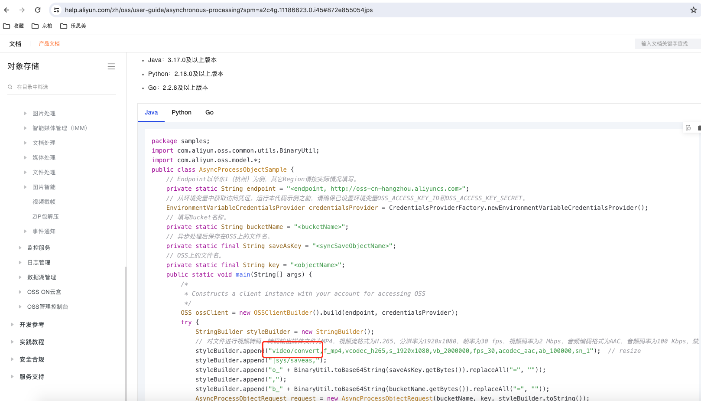Click the search magnifier icon in the directory filter
This screenshot has width=701, height=401.
click(10, 87)
